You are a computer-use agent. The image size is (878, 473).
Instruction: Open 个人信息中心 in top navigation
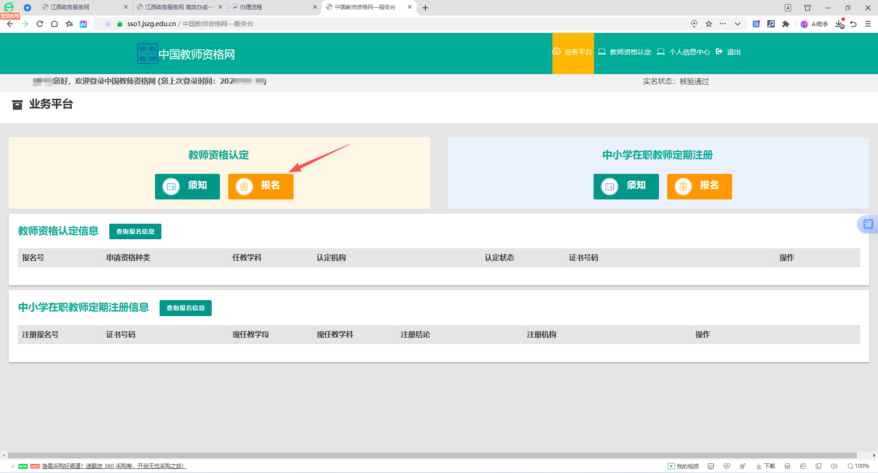[x=684, y=52]
